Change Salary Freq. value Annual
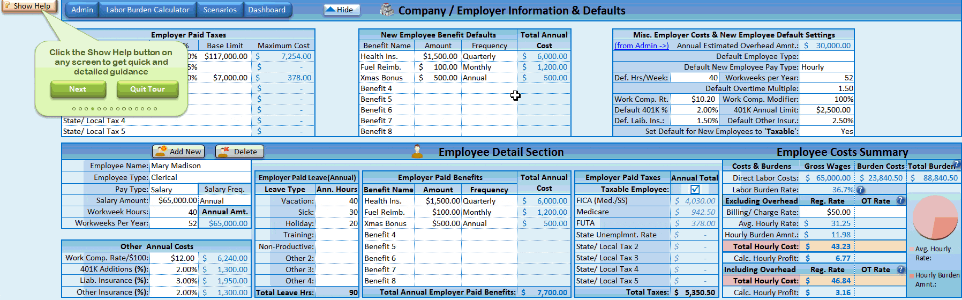Screen dimensions: 962x300 (x=224, y=201)
